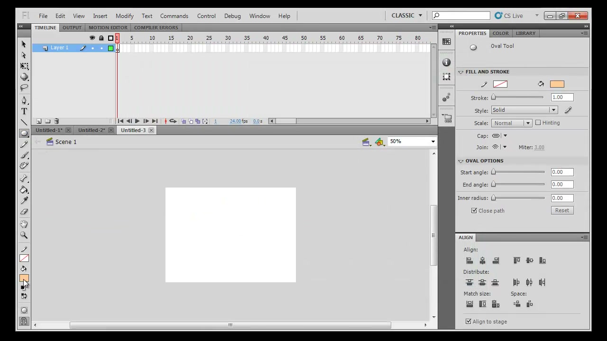Choose the Zoom magnifier tool
This screenshot has height=341, width=607.
click(x=24, y=235)
